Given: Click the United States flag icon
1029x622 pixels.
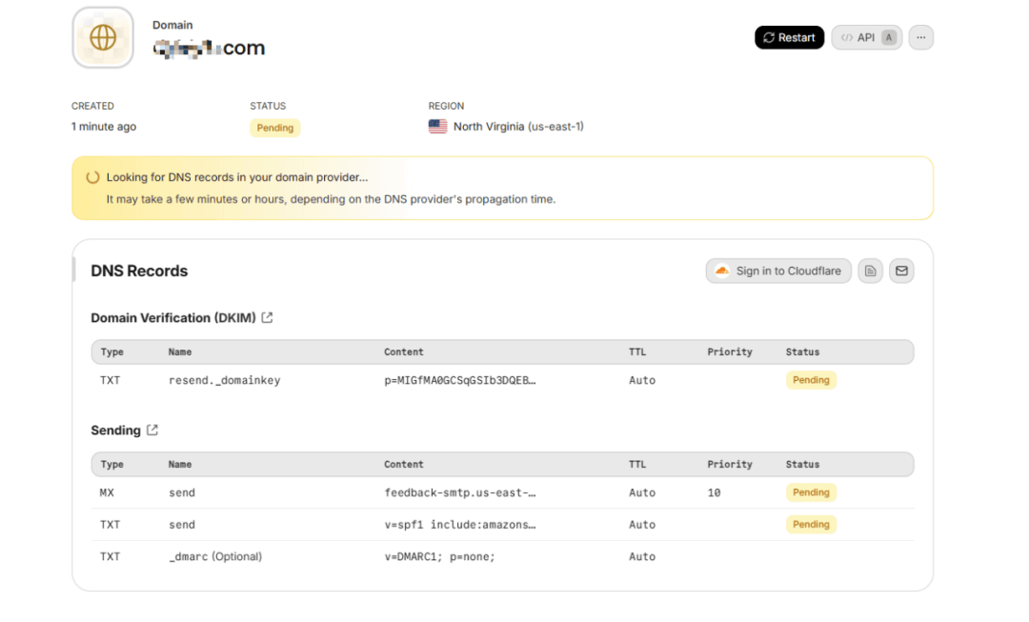Looking at the screenshot, I should point(437,126).
